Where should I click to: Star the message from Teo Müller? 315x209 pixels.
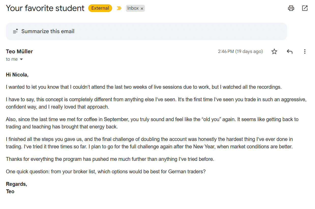[x=274, y=51]
